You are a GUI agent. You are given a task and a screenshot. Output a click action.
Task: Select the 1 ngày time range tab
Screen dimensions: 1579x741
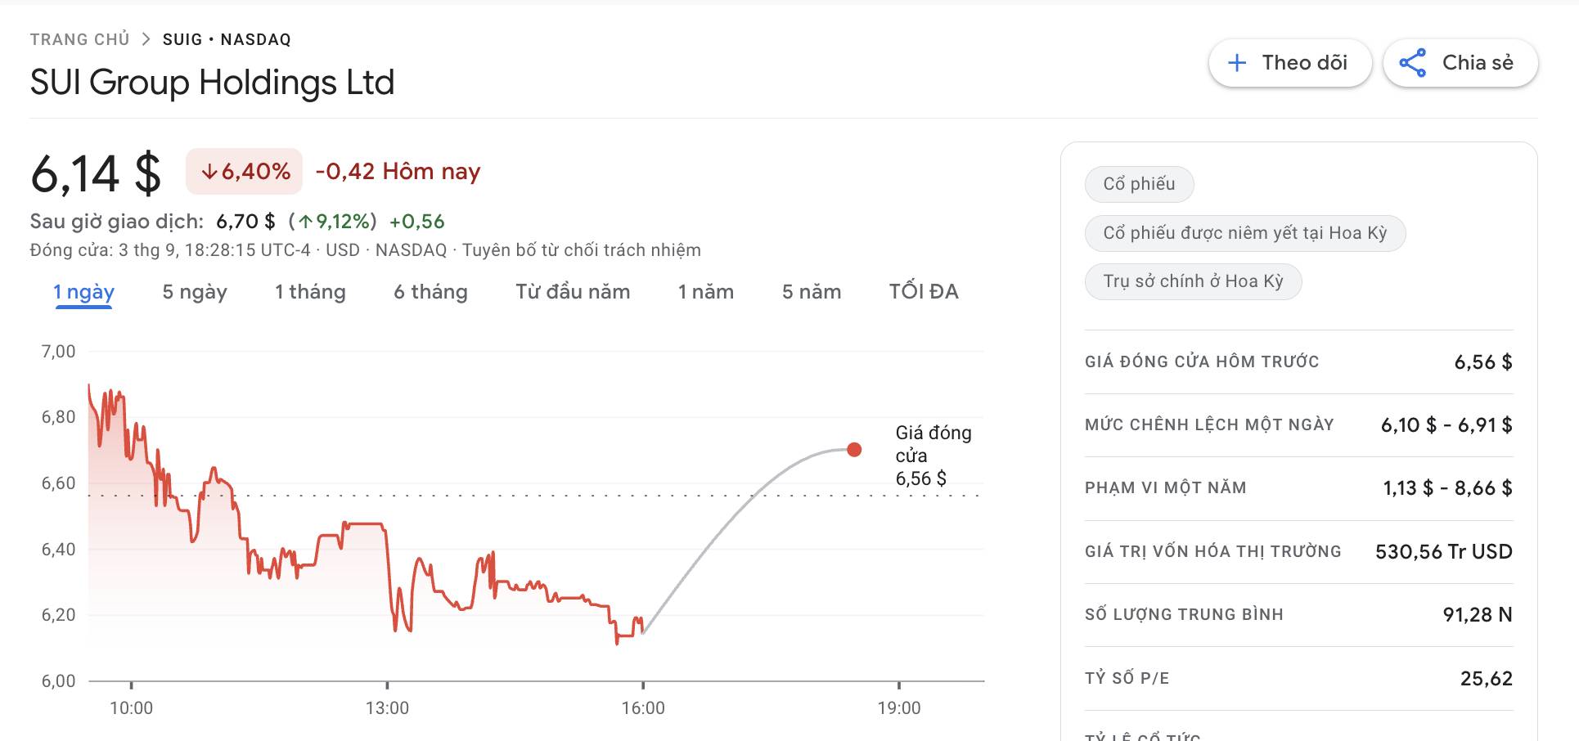tap(83, 292)
